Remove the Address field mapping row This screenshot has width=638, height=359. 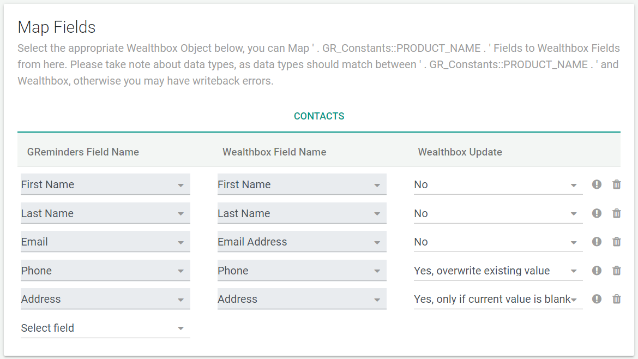tap(617, 299)
